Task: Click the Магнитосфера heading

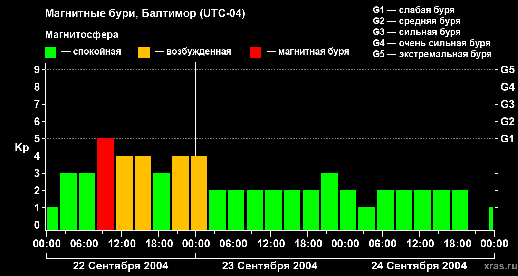Action: coord(81,35)
